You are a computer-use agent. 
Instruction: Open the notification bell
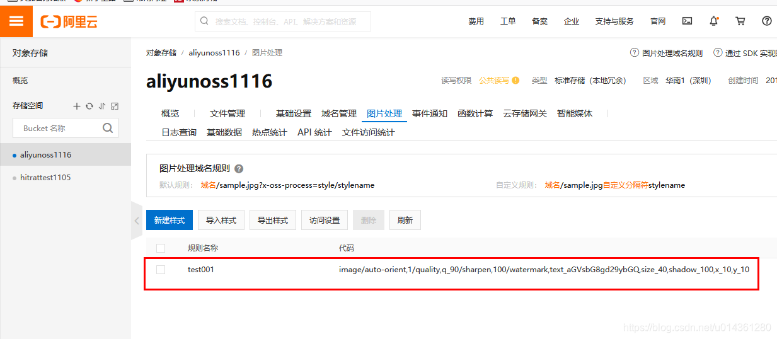714,21
